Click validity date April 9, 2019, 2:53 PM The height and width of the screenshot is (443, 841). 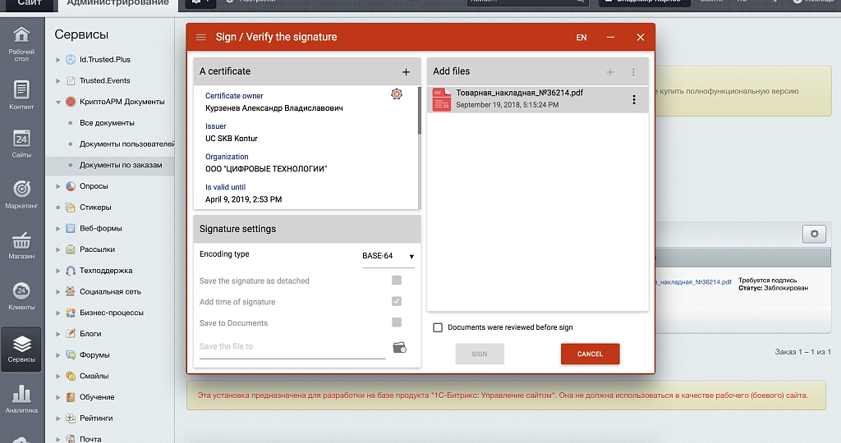tap(243, 199)
